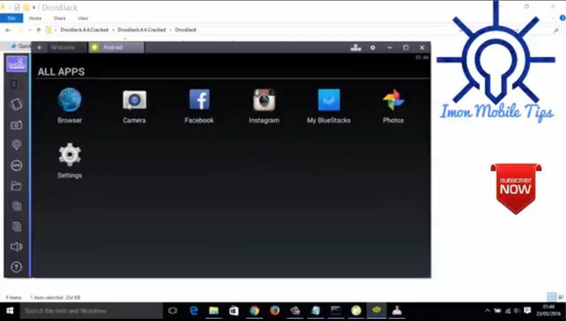
Task: Open the Instagram app
Action: (264, 100)
